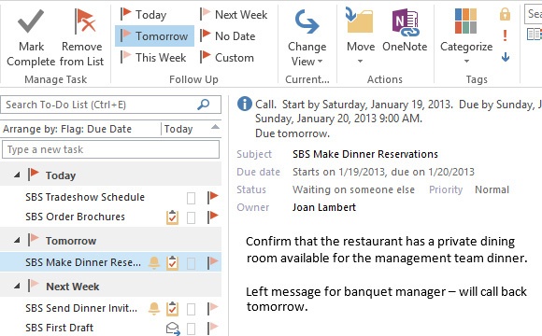Click owner name Joan Lambert
This screenshot has width=542, height=336.
pos(324,207)
